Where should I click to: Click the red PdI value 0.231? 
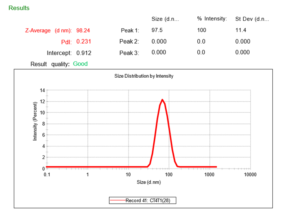[83, 41]
